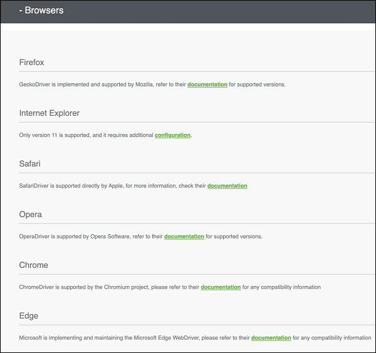Click the Browsers header title
This screenshot has width=376, height=353.
(x=44, y=11)
